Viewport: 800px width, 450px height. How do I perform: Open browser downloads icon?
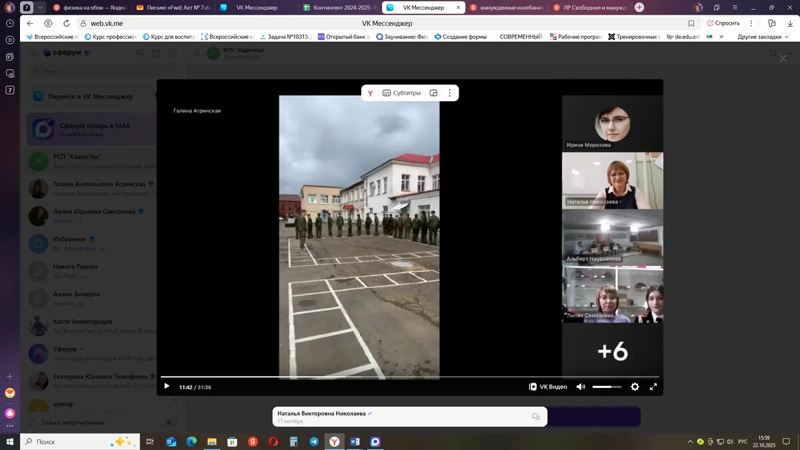click(x=789, y=23)
